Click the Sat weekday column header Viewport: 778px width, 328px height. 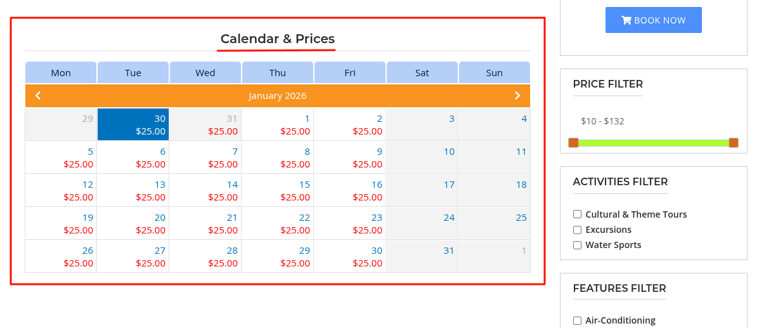[422, 73]
